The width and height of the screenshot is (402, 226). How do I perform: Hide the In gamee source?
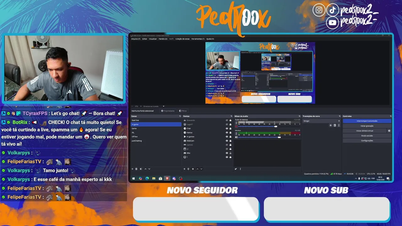coord(227,137)
